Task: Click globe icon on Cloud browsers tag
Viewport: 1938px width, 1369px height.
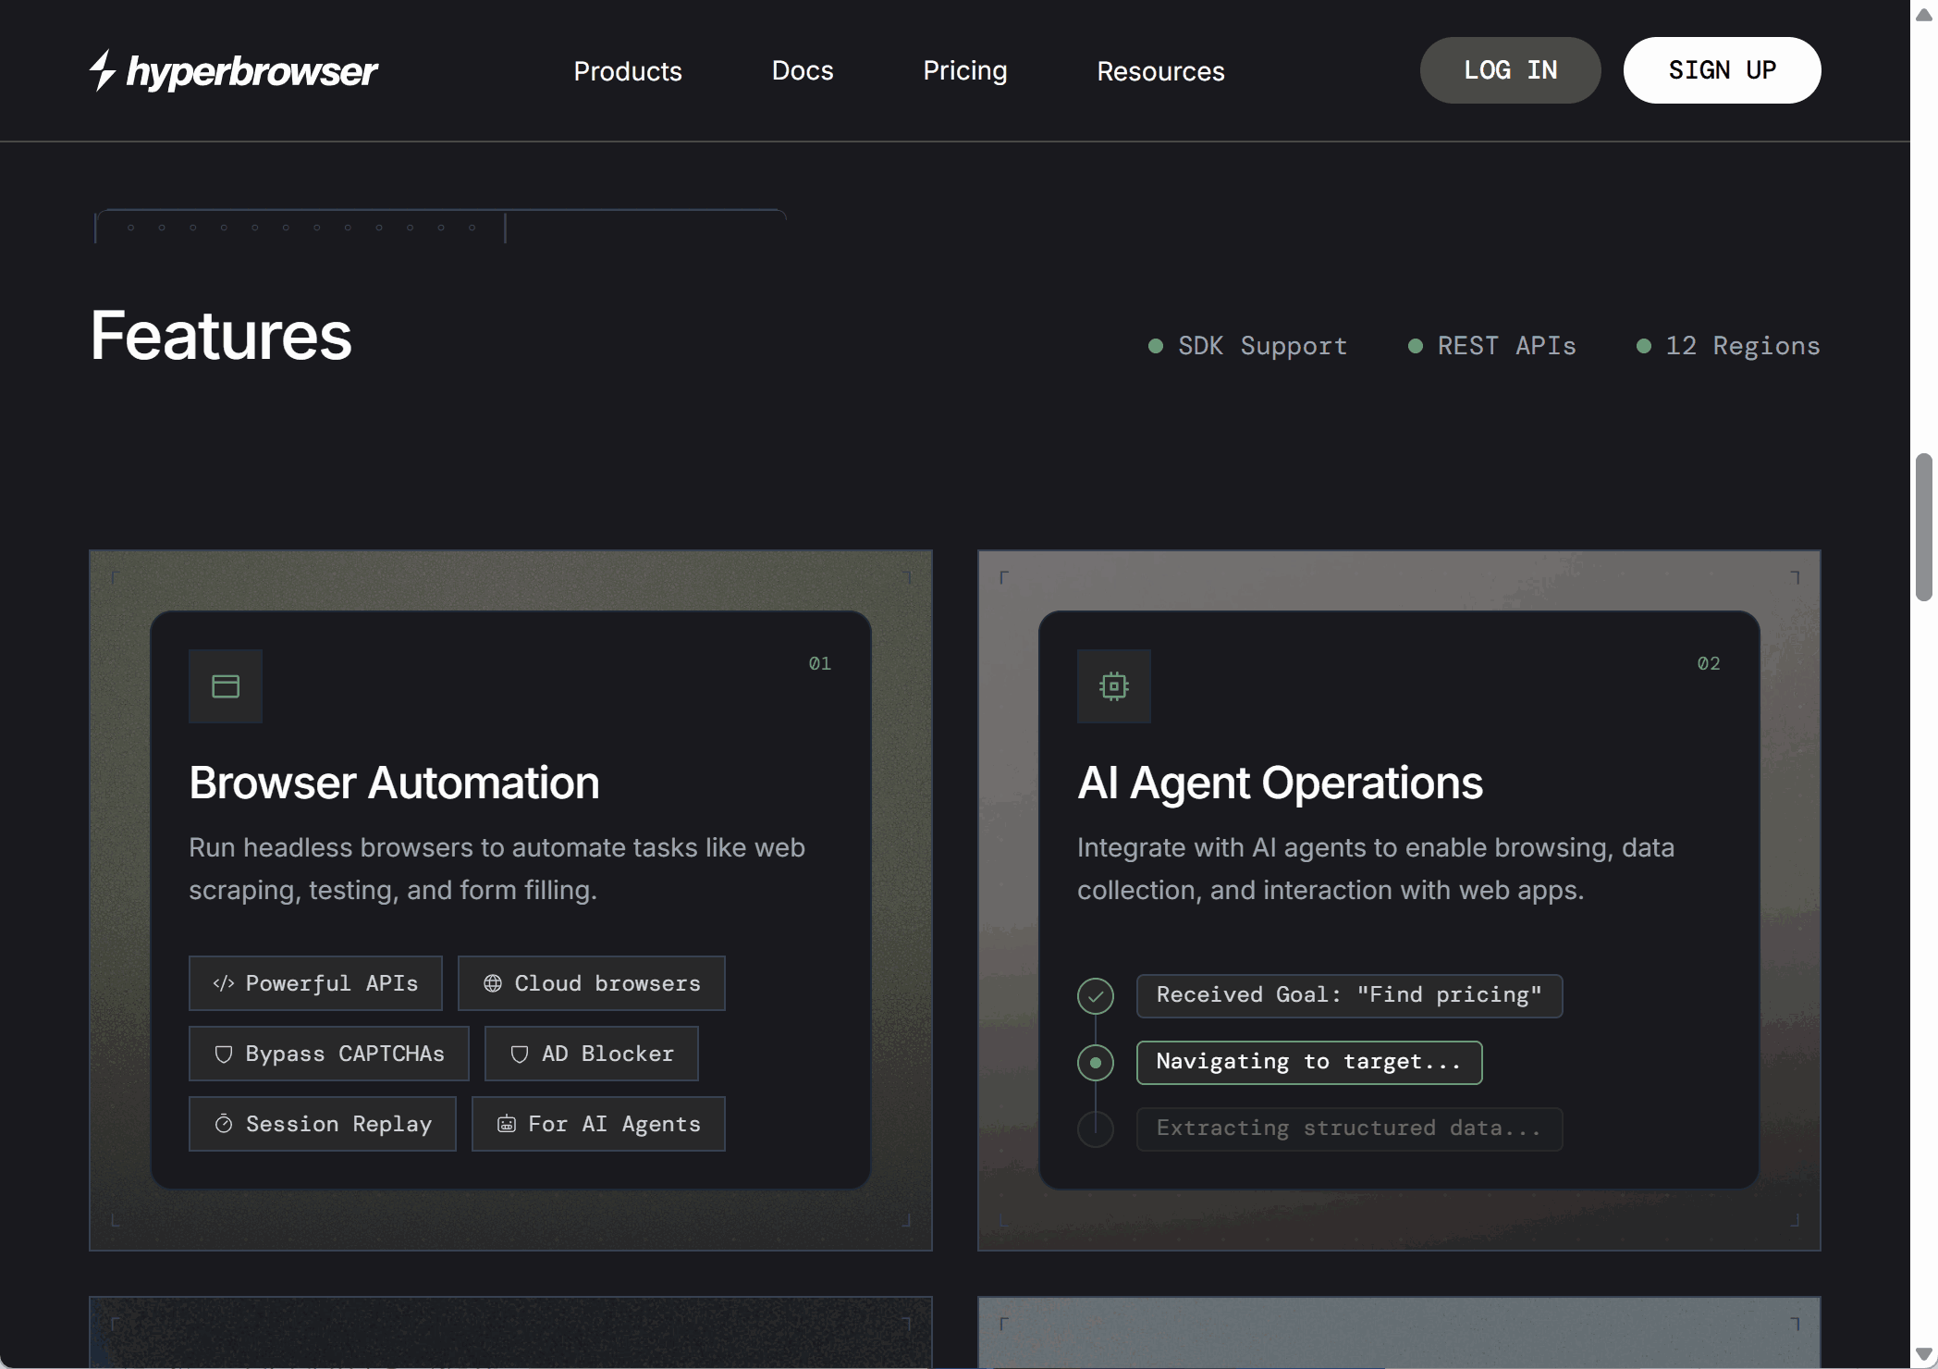Action: (493, 983)
